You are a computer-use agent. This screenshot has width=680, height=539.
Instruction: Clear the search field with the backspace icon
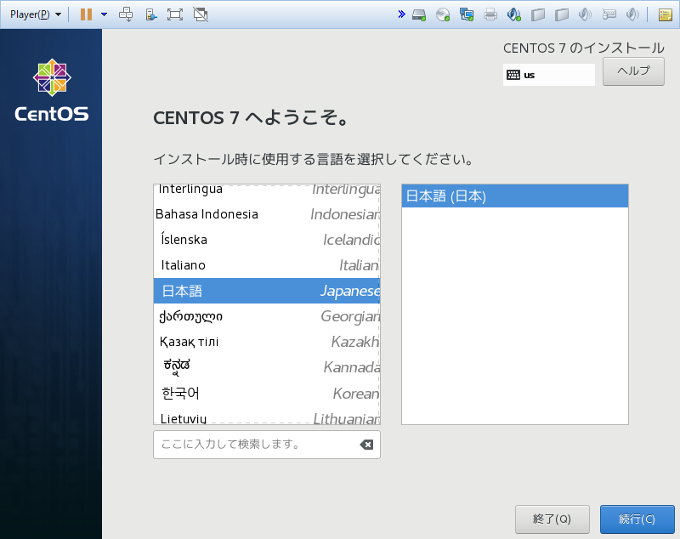click(x=366, y=445)
